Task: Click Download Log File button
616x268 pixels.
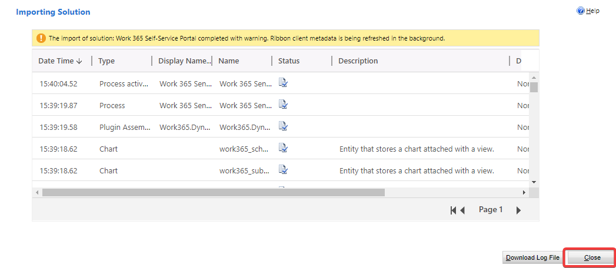Action: point(532,258)
